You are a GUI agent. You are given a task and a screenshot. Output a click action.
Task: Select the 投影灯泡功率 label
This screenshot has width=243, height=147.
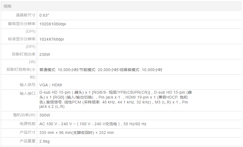click(x=24, y=54)
